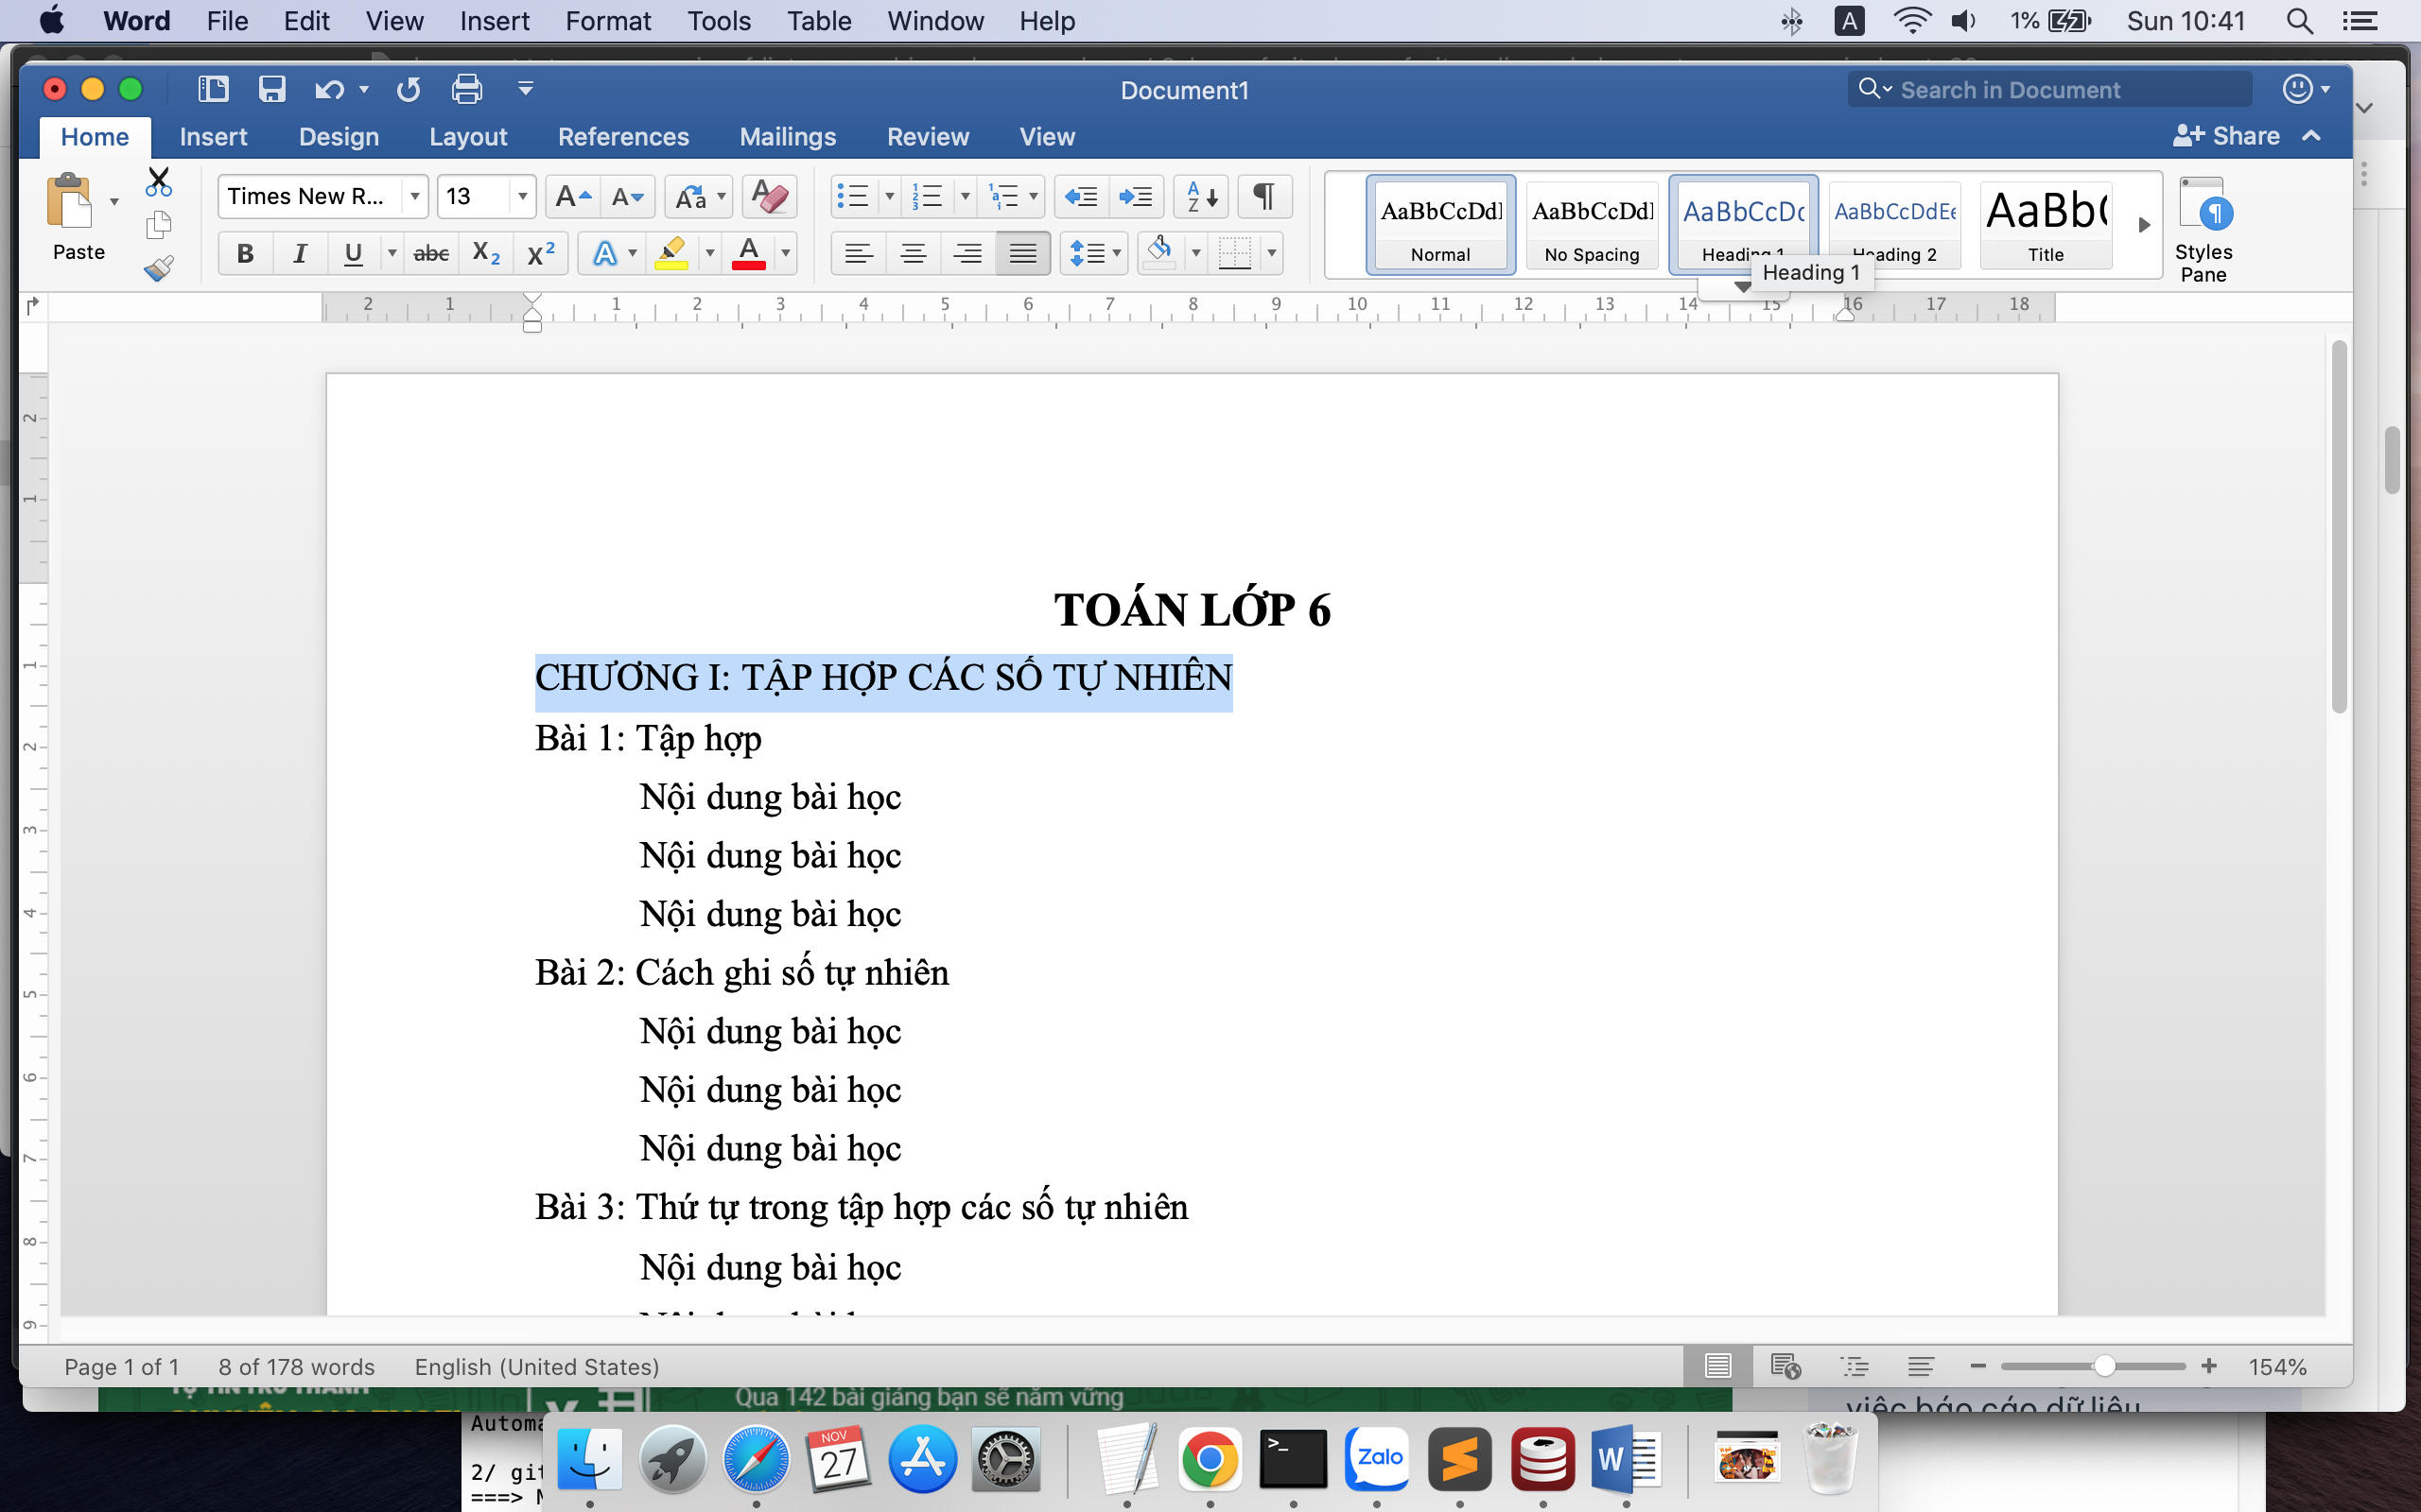Open the References tab
This screenshot has width=2421, height=1512.
pyautogui.click(x=623, y=136)
